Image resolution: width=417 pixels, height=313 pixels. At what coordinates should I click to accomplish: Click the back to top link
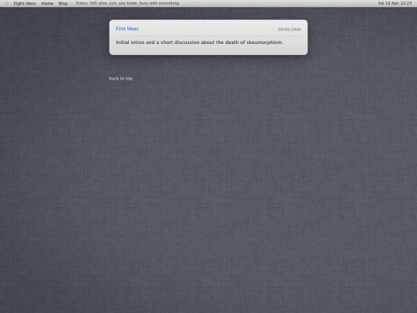[x=120, y=78]
